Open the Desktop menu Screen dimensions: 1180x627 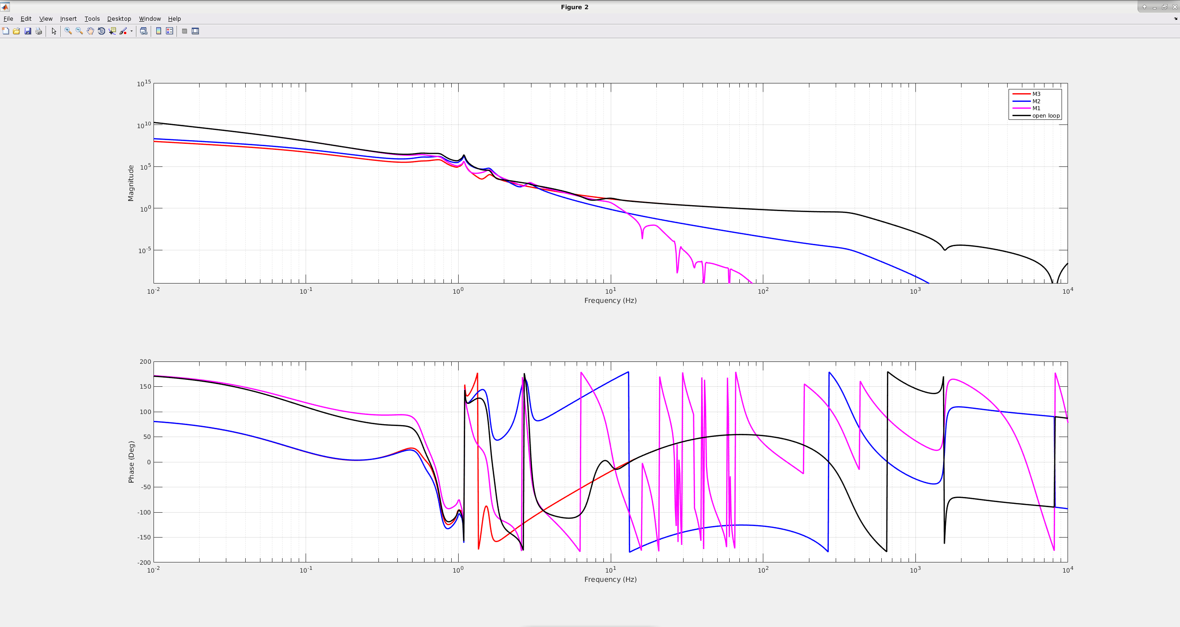tap(119, 19)
